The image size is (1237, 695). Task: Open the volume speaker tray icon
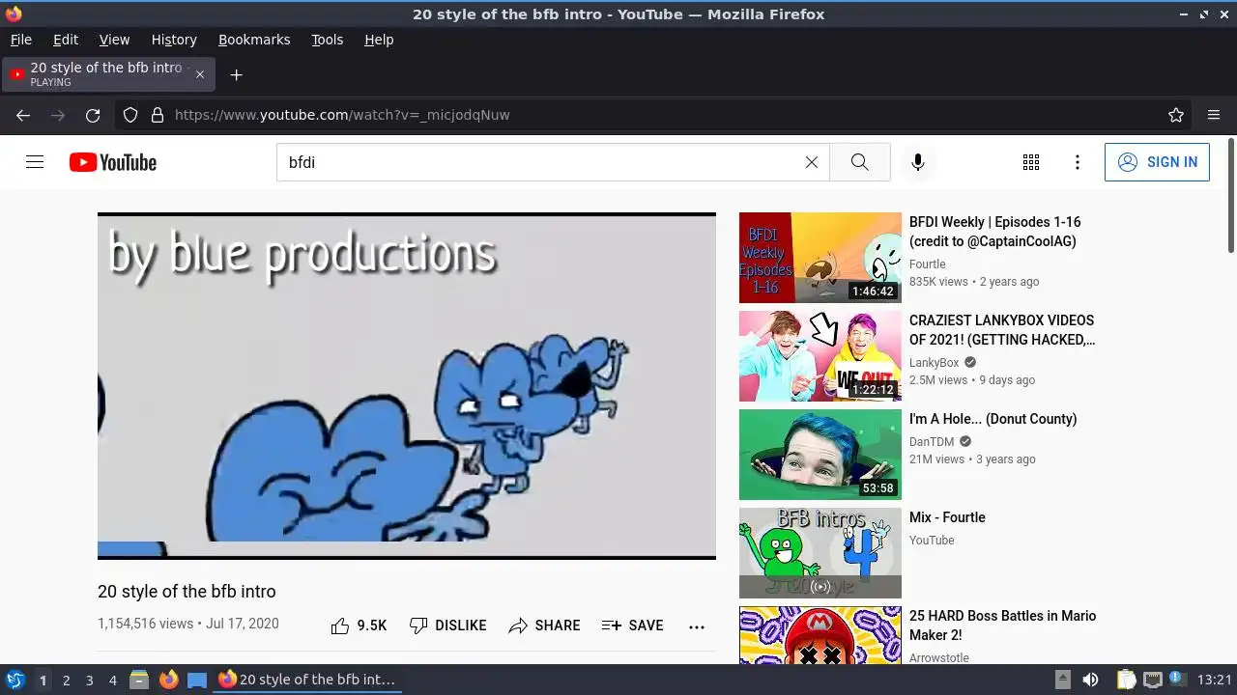(1090, 680)
